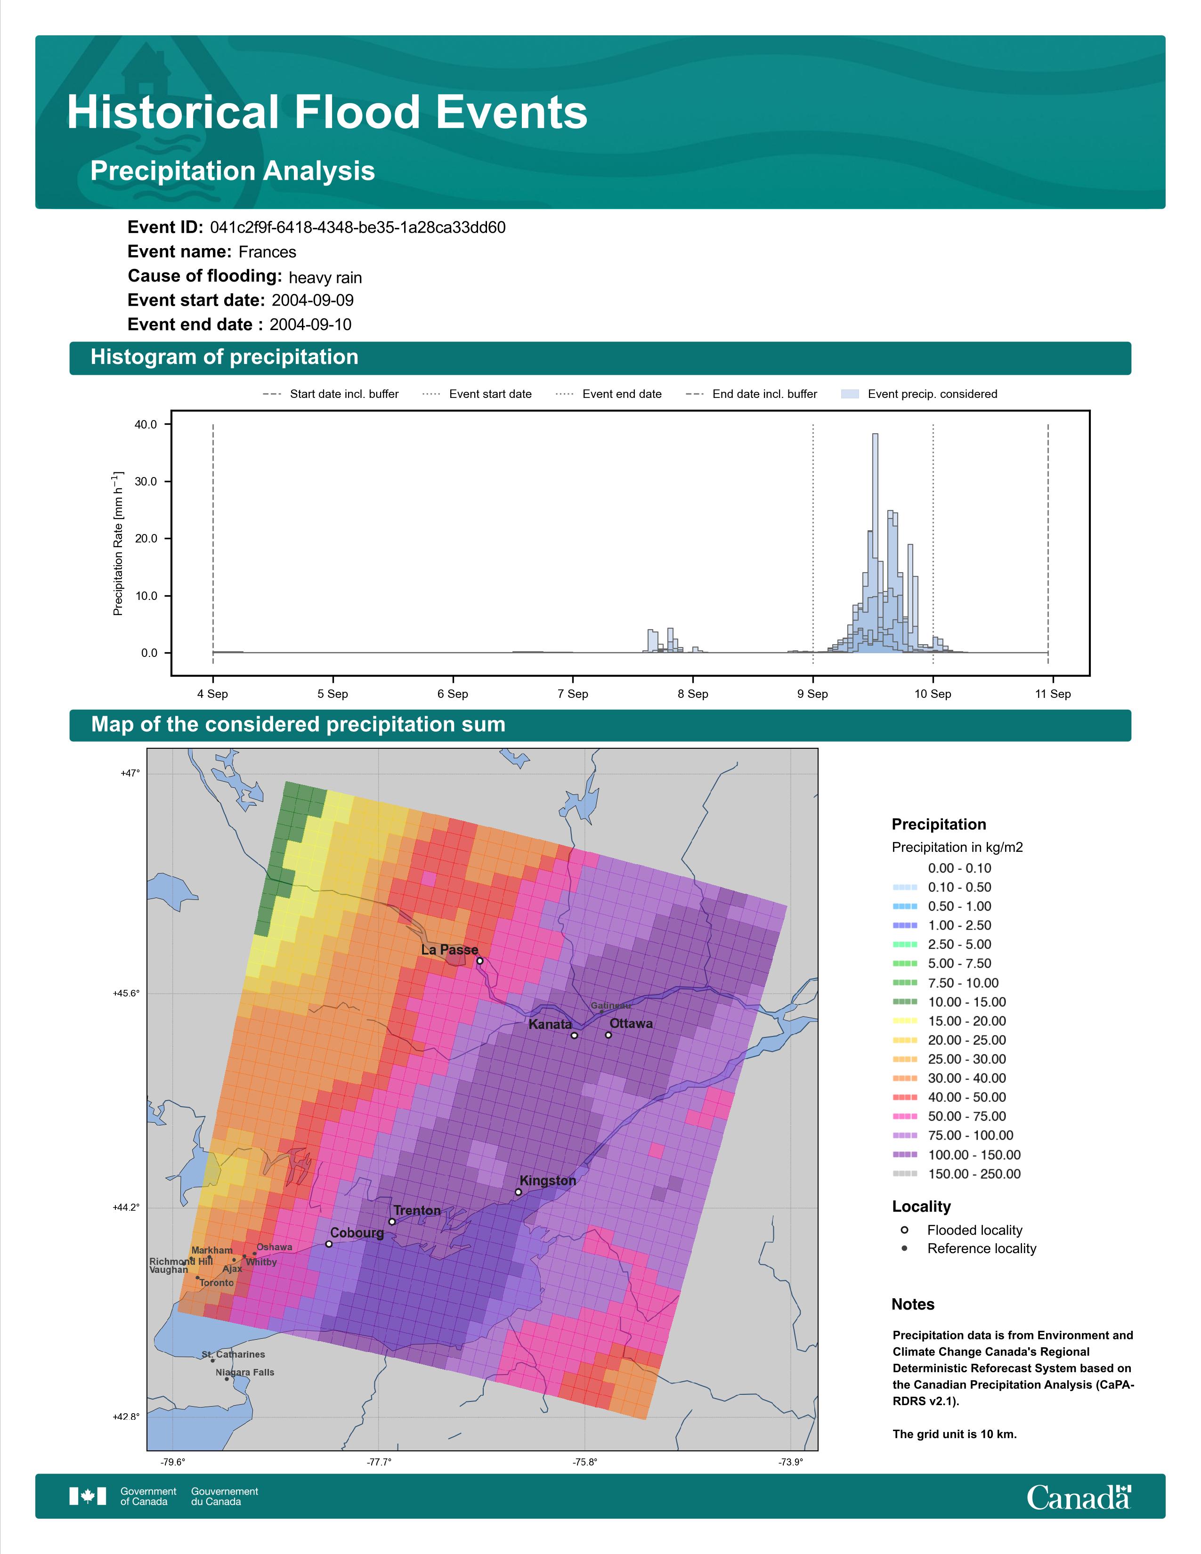
Task: Click the Markham label on map
Action: pyautogui.click(x=212, y=1250)
